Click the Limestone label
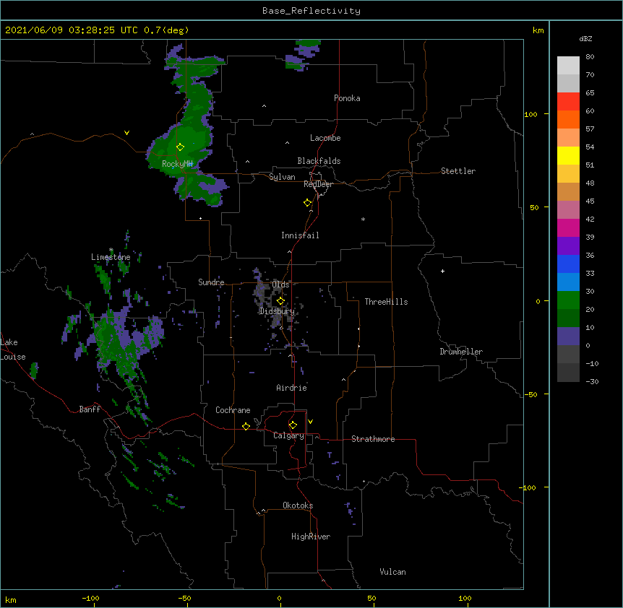Image resolution: width=623 pixels, height=608 pixels. tap(111, 257)
